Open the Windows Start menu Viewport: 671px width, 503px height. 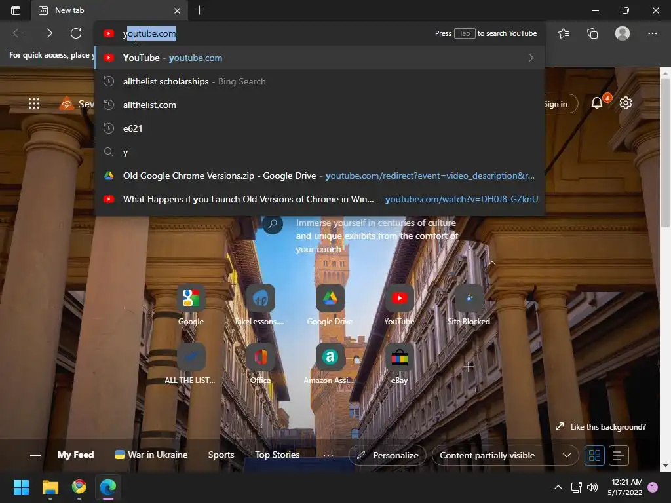pyautogui.click(x=21, y=487)
